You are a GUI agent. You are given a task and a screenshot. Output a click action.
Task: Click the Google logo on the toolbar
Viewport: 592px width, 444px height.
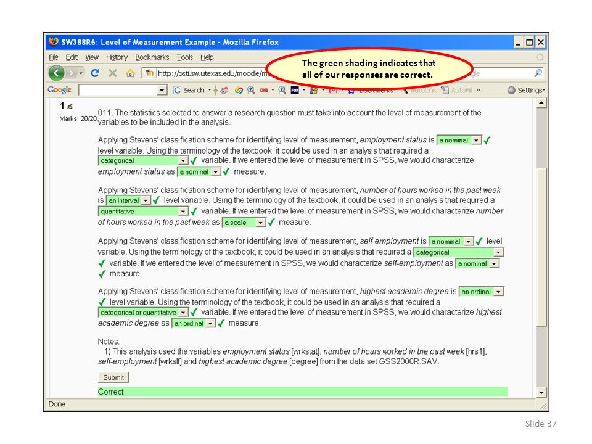(x=59, y=90)
